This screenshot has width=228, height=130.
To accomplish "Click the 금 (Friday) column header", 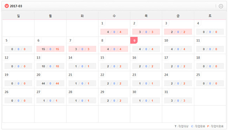I will tap(178, 16).
